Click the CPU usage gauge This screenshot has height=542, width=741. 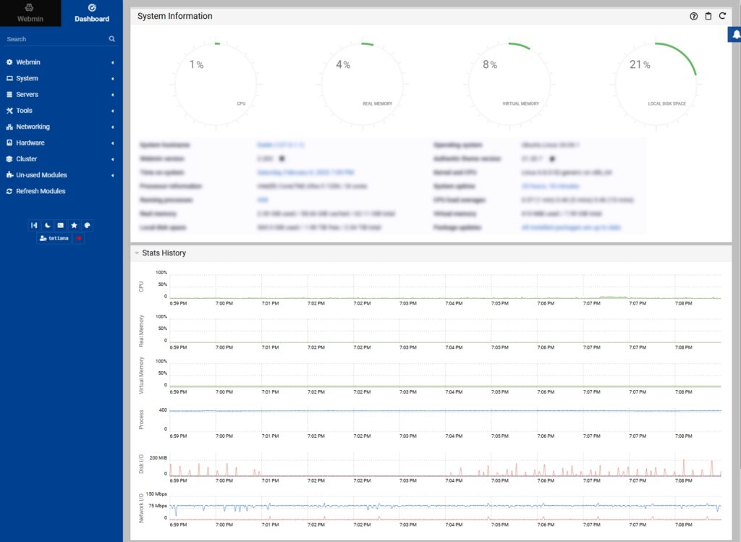(x=216, y=85)
